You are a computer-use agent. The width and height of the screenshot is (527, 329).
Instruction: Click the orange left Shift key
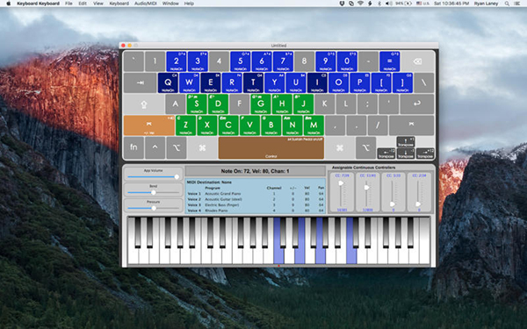pyautogui.click(x=149, y=125)
